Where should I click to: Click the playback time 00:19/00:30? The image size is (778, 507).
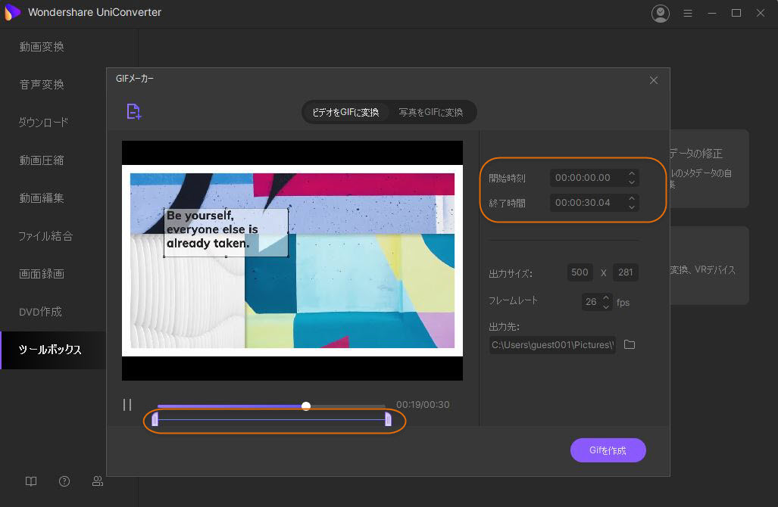[x=423, y=405]
